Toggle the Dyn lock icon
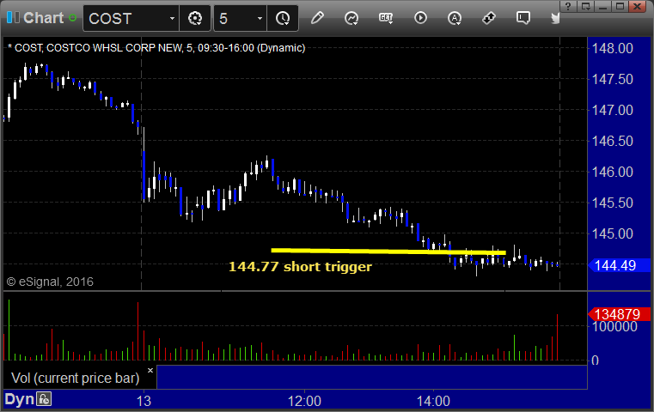This screenshot has width=654, height=412. pos(44,399)
